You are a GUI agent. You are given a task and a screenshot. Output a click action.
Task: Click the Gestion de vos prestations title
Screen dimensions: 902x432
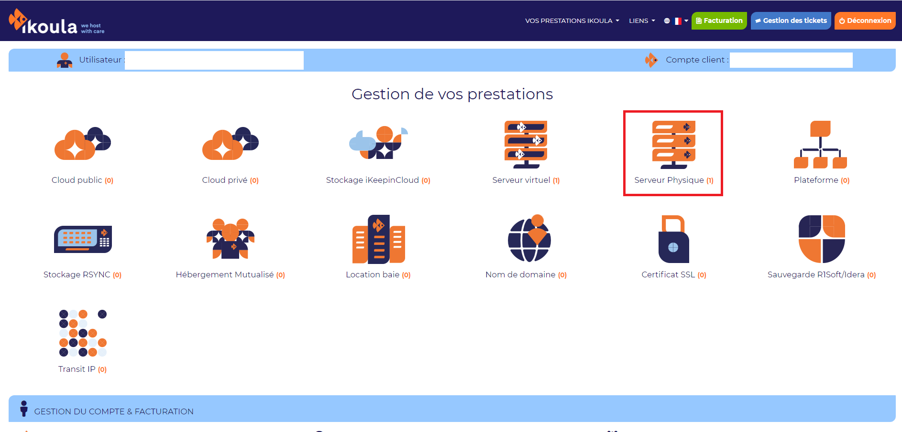[452, 94]
